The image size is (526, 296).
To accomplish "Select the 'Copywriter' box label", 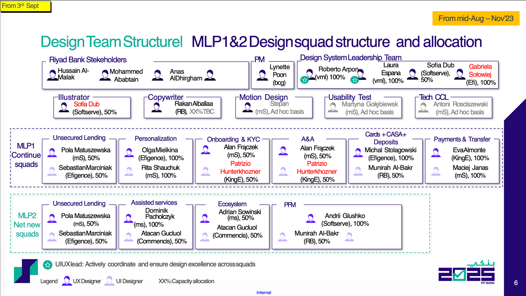I will click(166, 97).
